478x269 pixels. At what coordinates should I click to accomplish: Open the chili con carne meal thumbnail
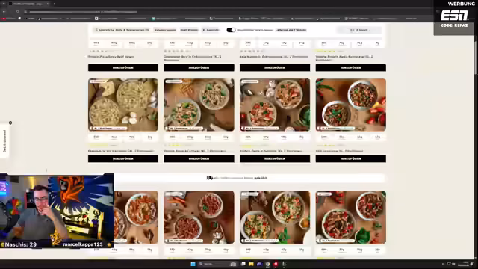(350, 105)
